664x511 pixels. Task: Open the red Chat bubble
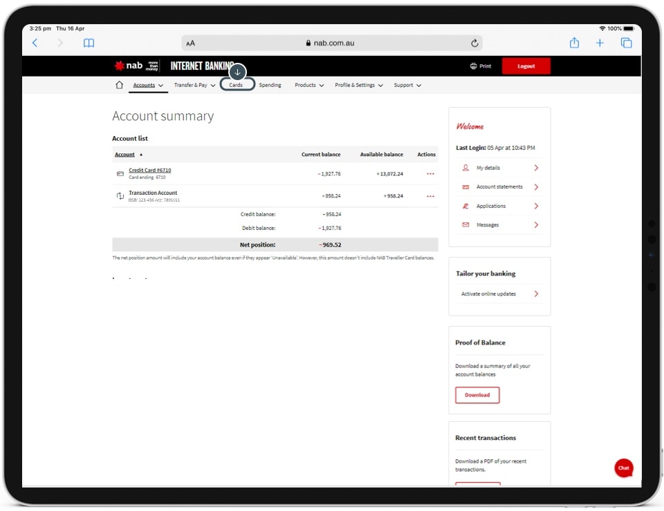[623, 467]
